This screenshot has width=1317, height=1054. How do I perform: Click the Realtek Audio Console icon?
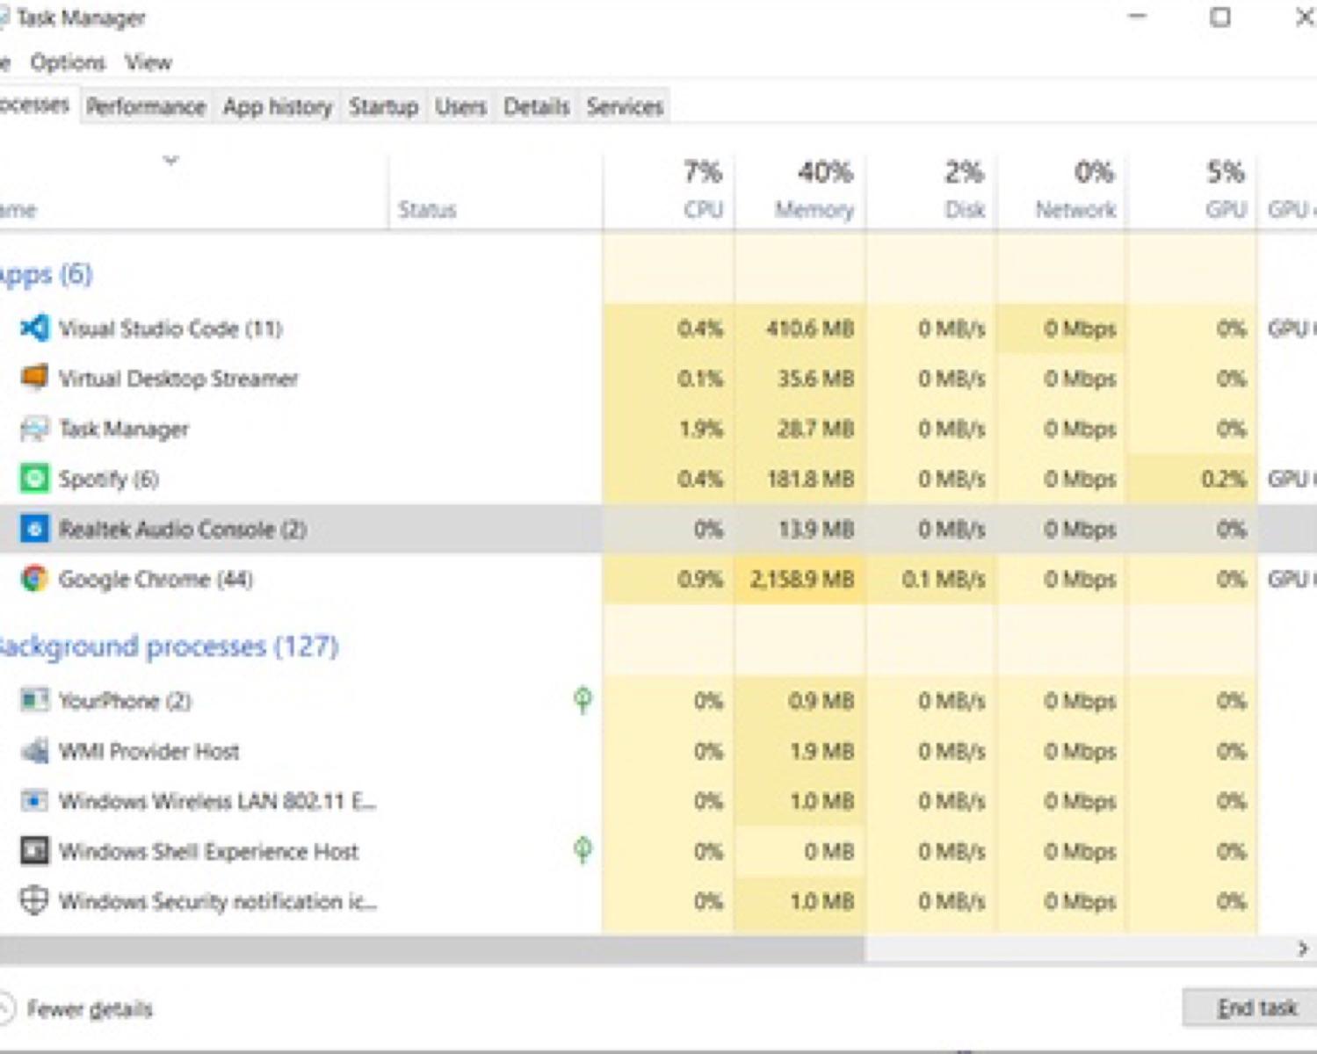[34, 529]
